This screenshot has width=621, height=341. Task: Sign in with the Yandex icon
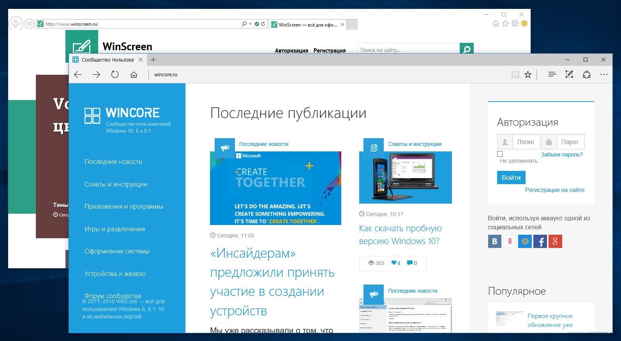pos(510,241)
